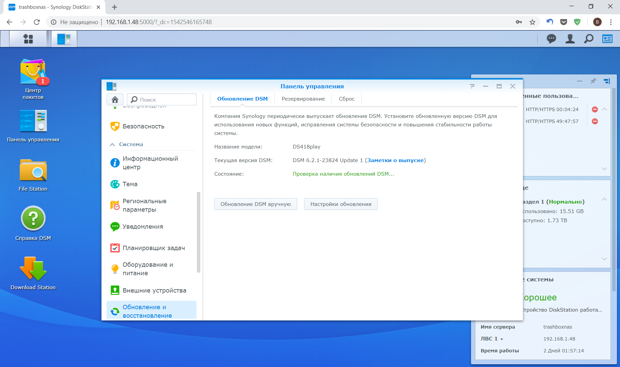Open Task Scheduler in the sidebar
Screen dimensions: 620x367
151,248
